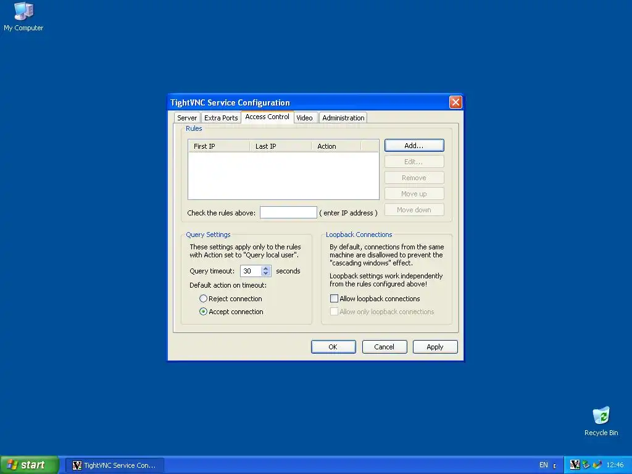The height and width of the screenshot is (474, 632).
Task: Switch to the Extra Ports tab
Action: point(221,118)
